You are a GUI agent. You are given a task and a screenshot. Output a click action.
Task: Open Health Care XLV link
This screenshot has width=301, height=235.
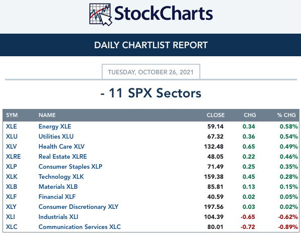(x=61, y=147)
